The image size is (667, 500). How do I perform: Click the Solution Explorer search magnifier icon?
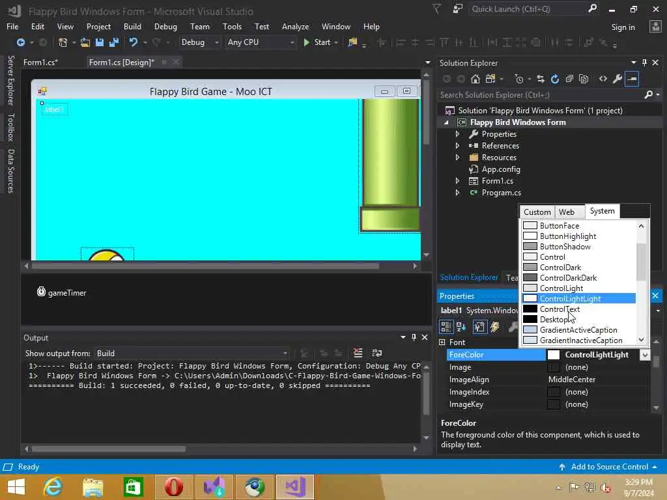tap(648, 94)
